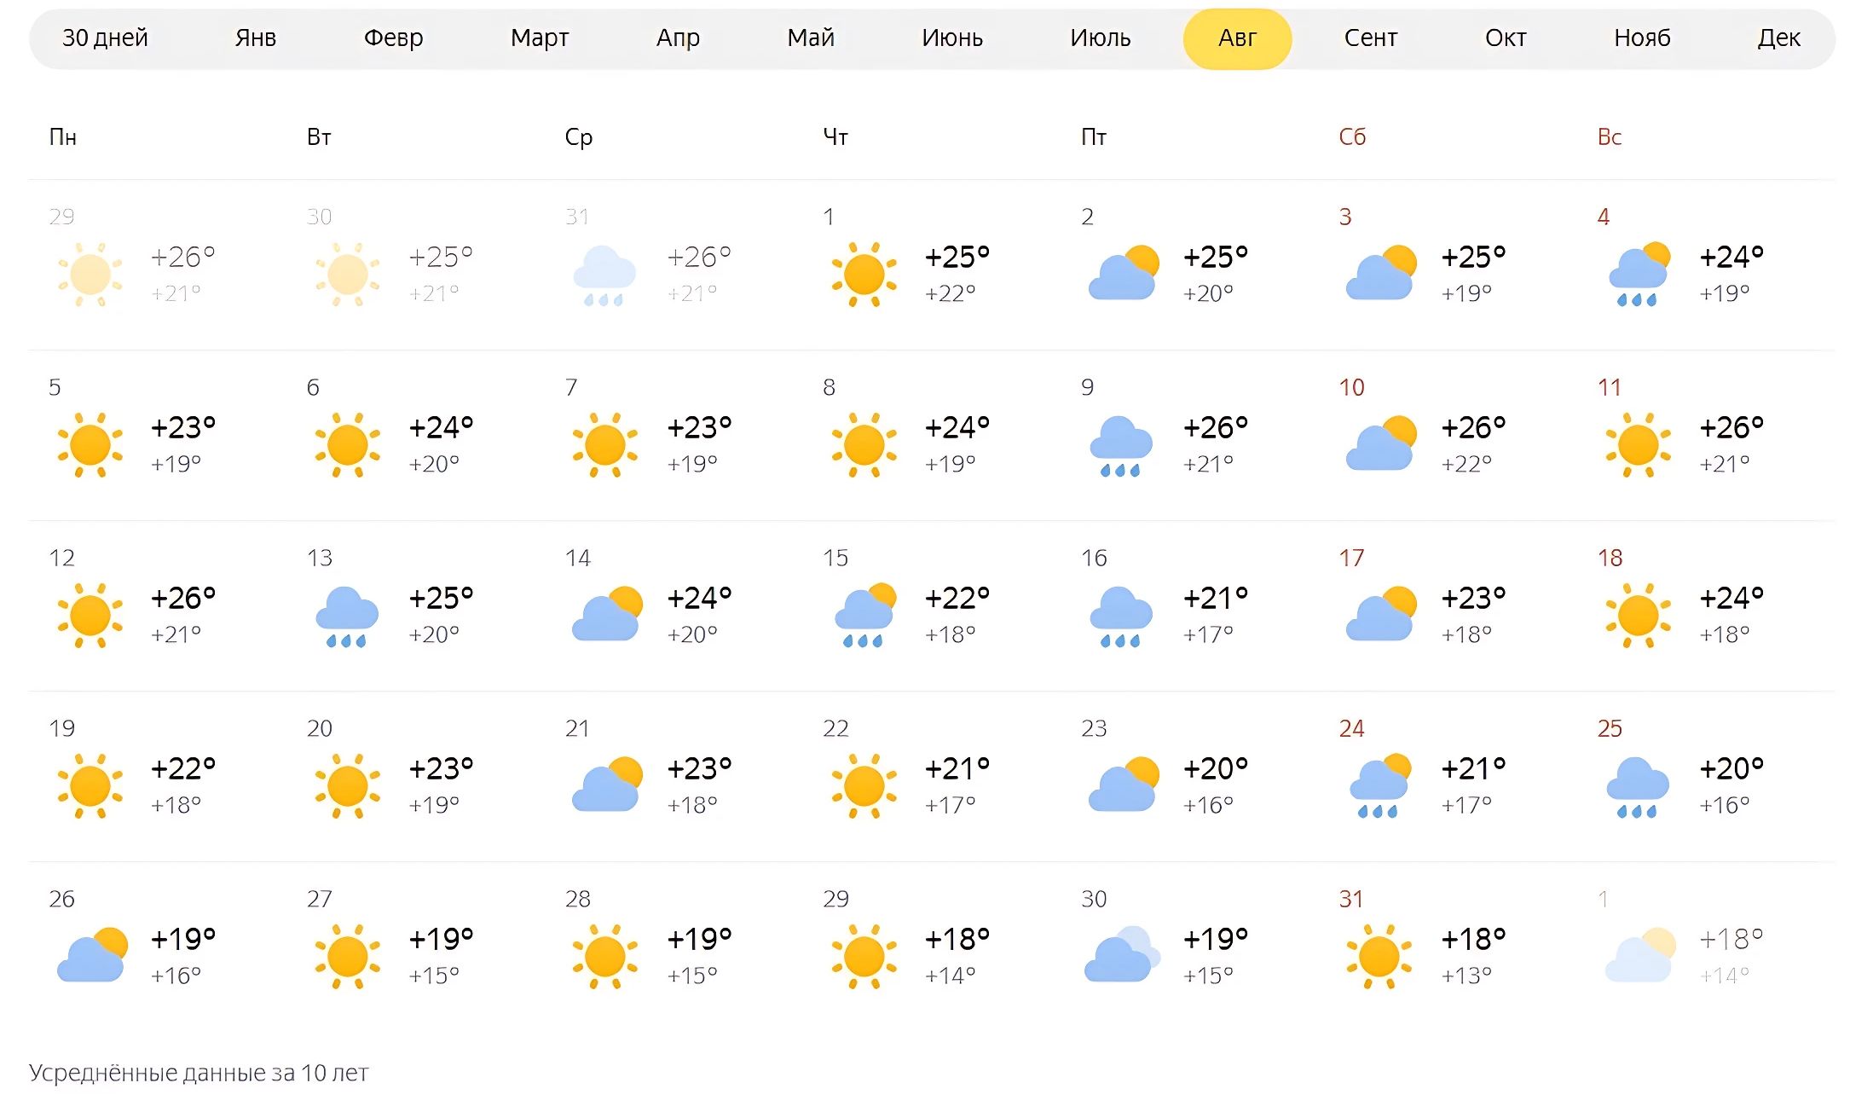The height and width of the screenshot is (1106, 1850).
Task: Click the rainy icon for August 13
Action: 347,617
